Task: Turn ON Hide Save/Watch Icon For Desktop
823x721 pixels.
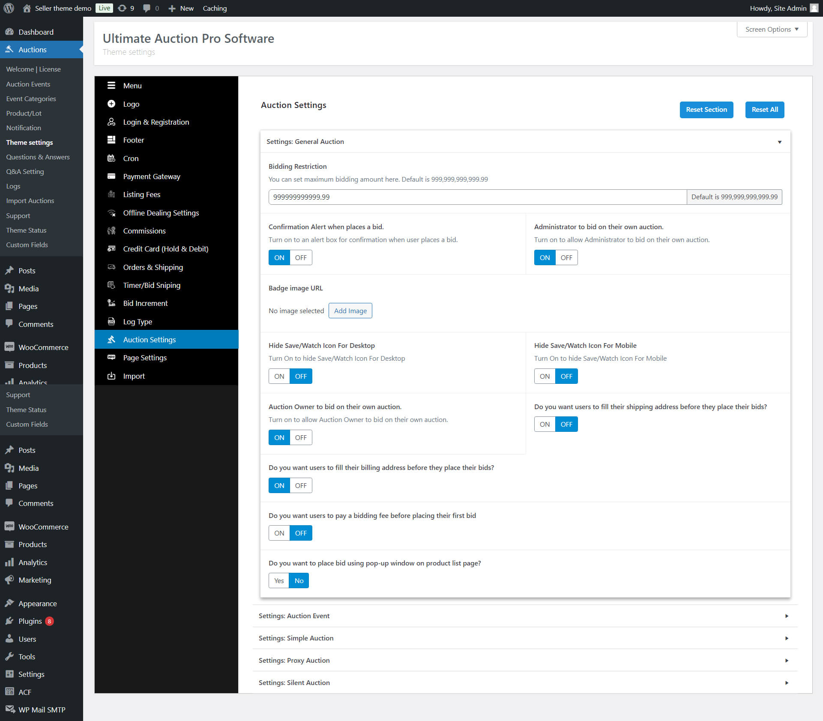Action: [279, 376]
